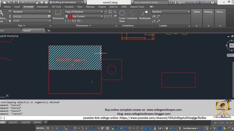
Task: Select the Center Mark tool
Action: (122, 16)
